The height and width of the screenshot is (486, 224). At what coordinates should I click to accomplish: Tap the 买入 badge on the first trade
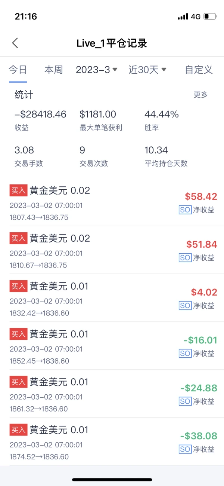click(18, 191)
